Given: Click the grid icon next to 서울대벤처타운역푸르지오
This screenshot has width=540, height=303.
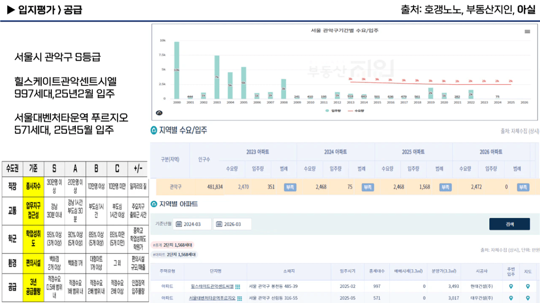Looking at the screenshot, I should tap(240, 299).
